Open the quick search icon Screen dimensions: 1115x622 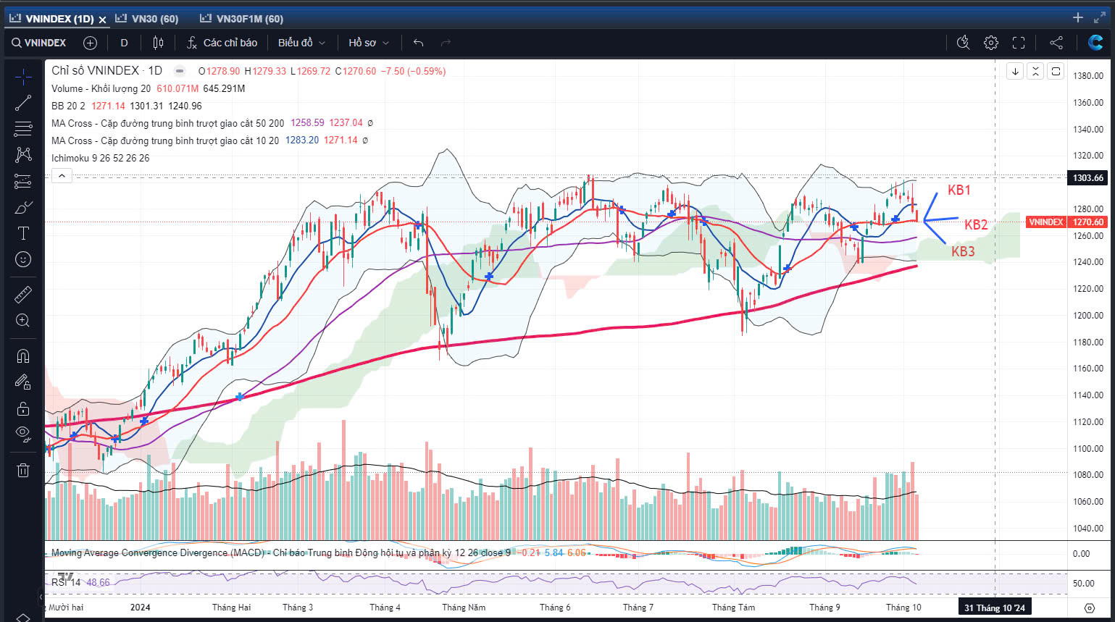click(x=963, y=43)
